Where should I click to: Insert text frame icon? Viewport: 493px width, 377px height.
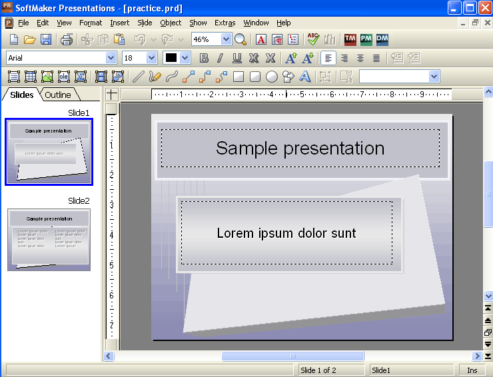[x=14, y=77]
